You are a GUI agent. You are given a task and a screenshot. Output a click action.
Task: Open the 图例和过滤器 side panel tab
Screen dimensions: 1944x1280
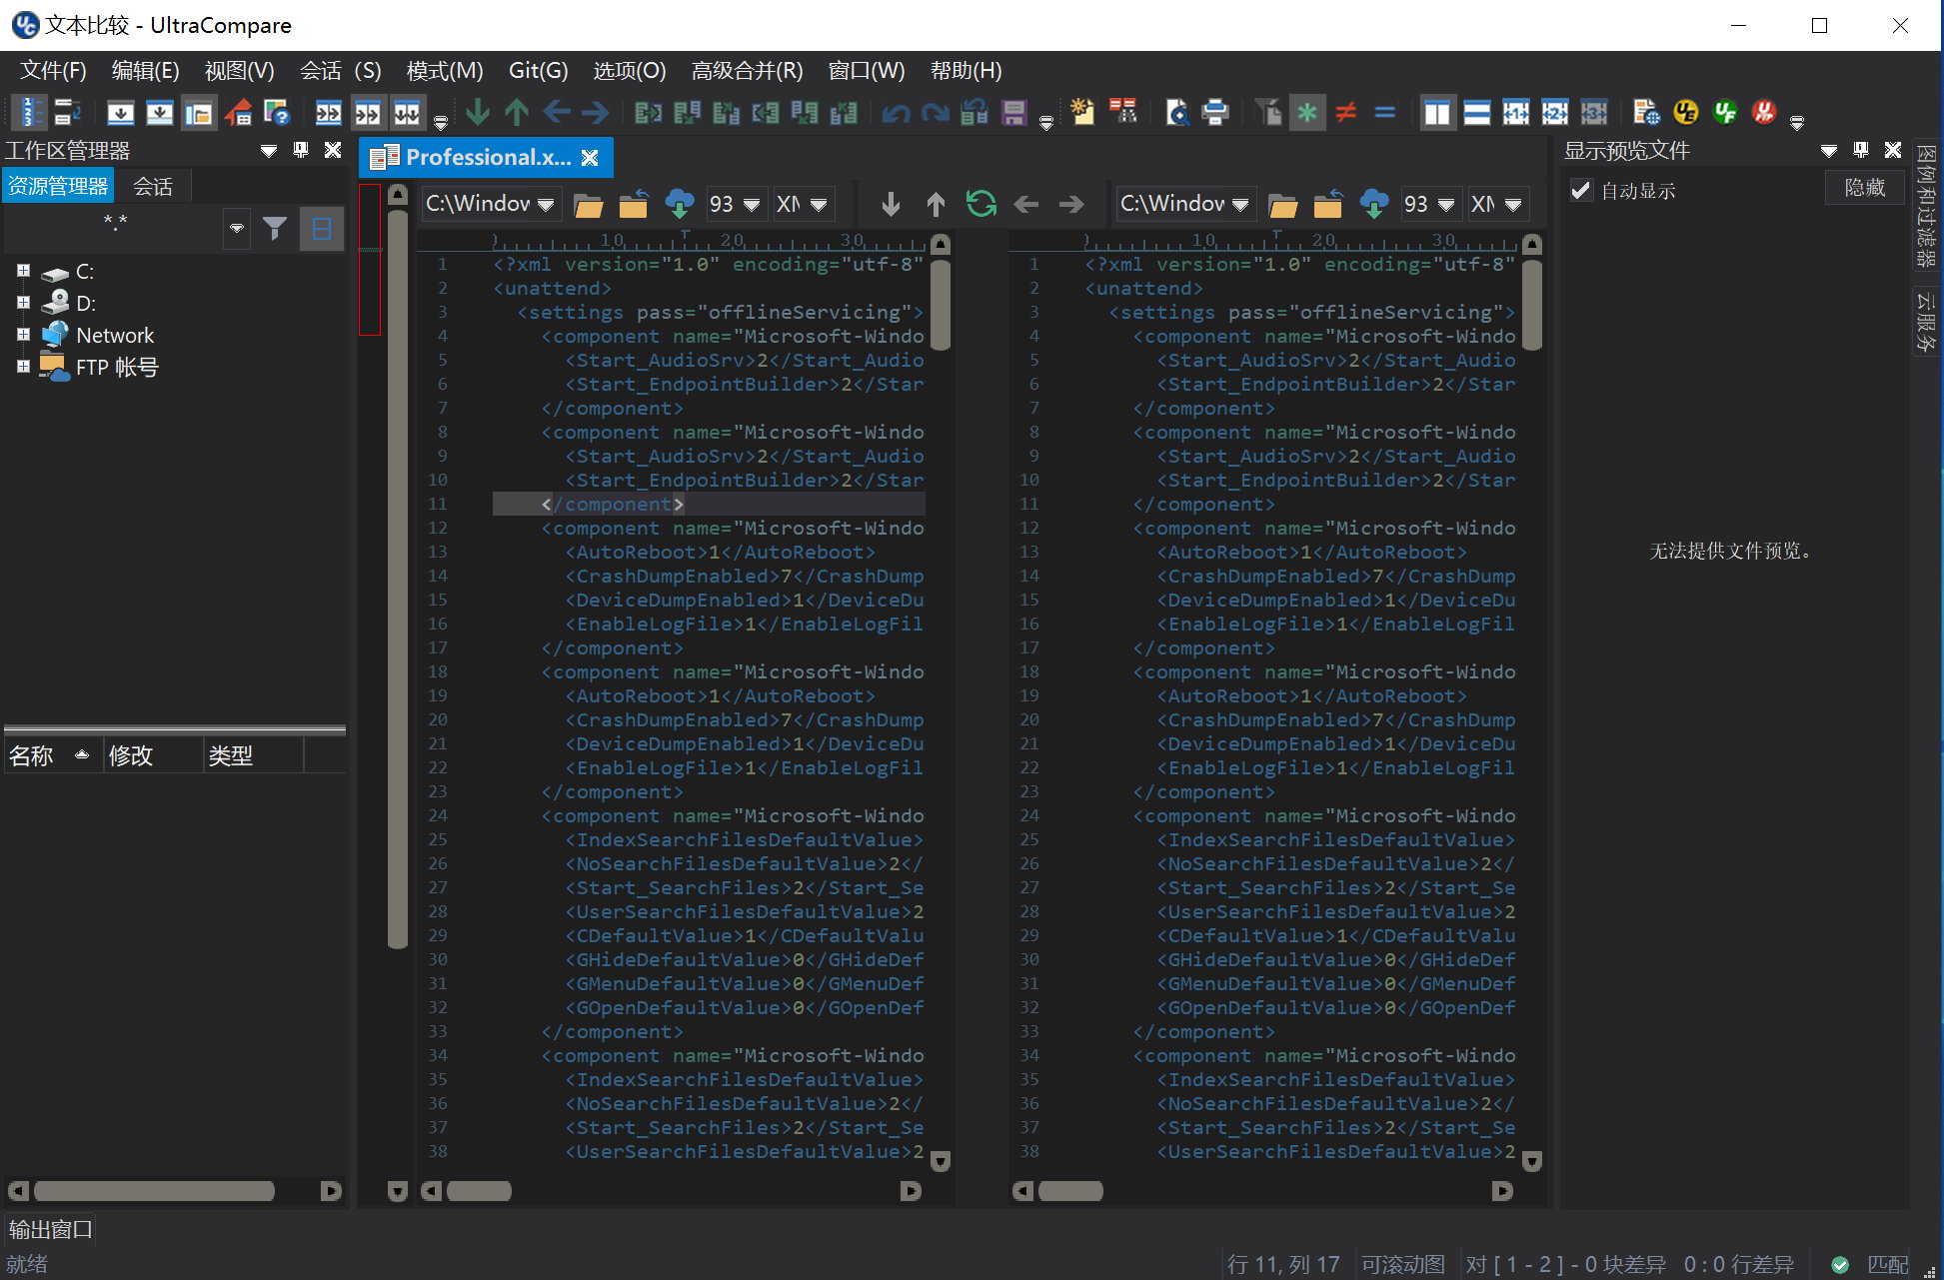[1925, 205]
